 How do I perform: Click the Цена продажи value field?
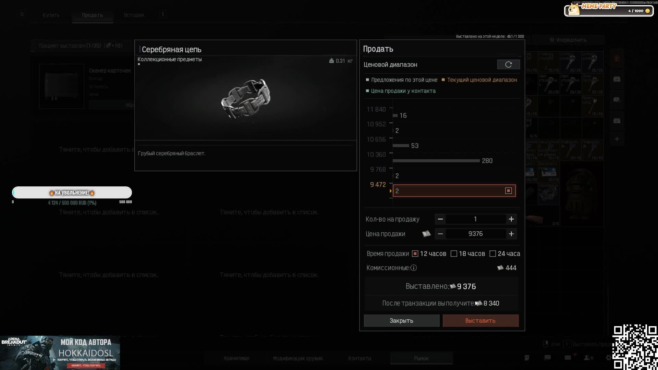pos(475,234)
